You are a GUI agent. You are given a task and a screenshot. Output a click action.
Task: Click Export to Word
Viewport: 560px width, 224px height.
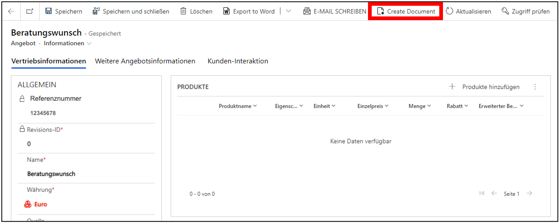point(249,12)
